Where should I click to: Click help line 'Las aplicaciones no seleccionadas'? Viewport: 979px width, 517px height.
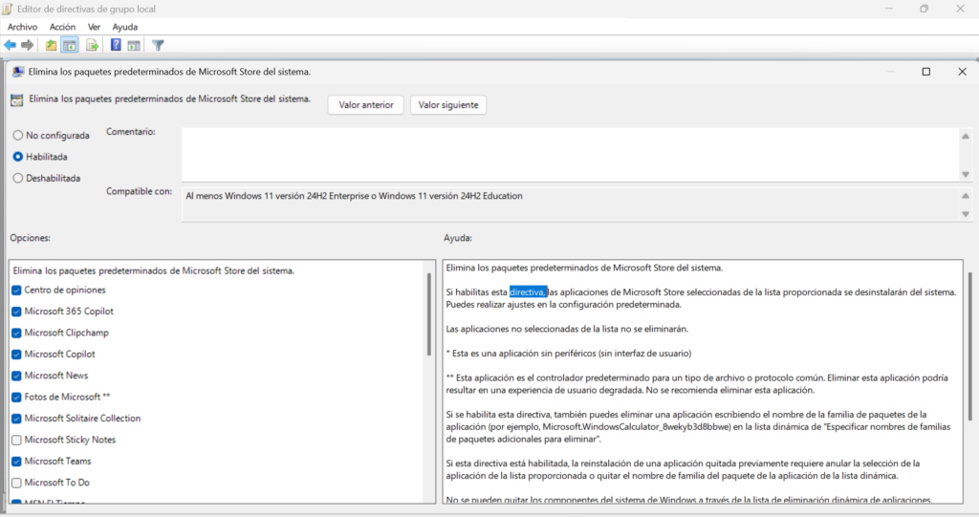tap(567, 329)
